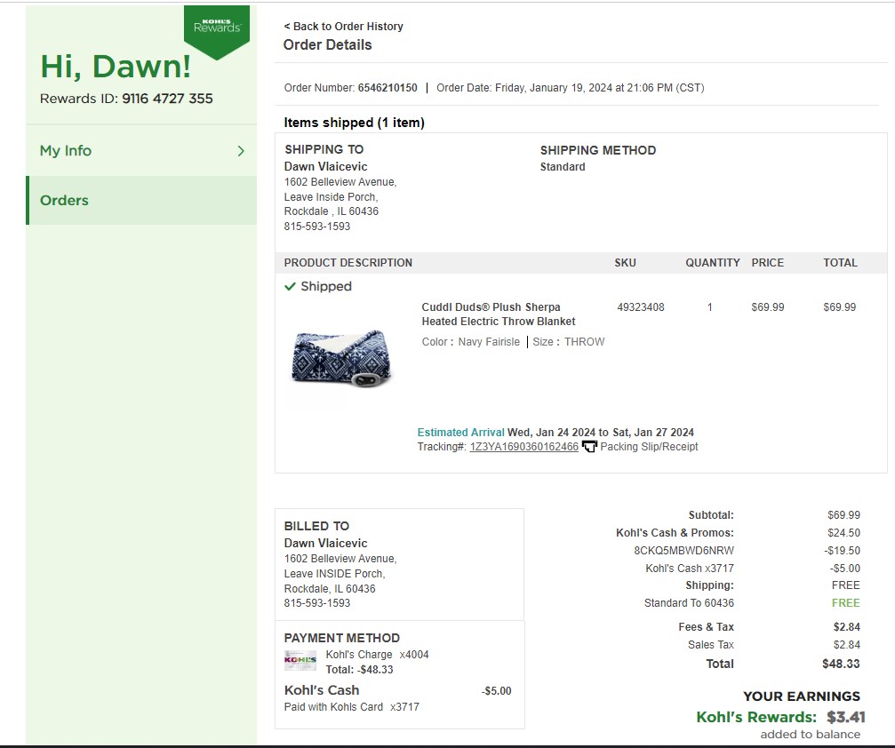Click the Hi, Dawn! greeting header
The width and height of the screenshot is (895, 748).
(116, 67)
